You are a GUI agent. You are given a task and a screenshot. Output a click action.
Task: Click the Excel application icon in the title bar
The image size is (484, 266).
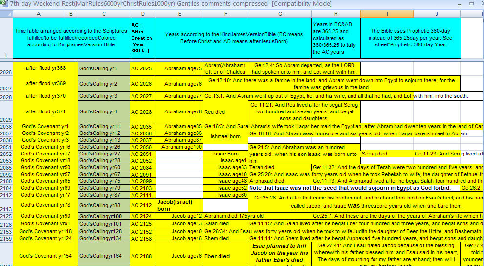[4, 4]
